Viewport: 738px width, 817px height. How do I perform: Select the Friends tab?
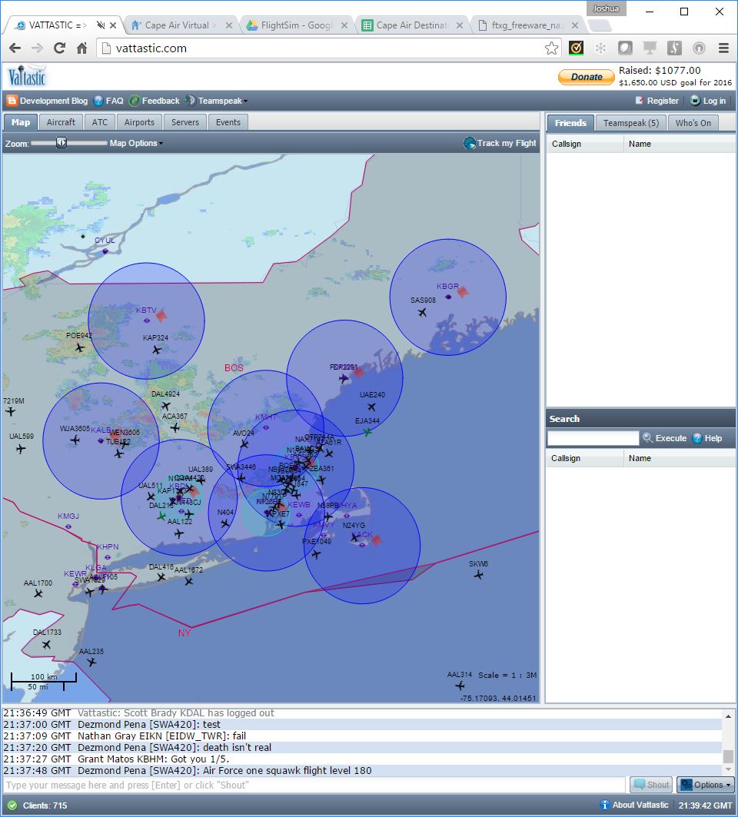pos(570,123)
